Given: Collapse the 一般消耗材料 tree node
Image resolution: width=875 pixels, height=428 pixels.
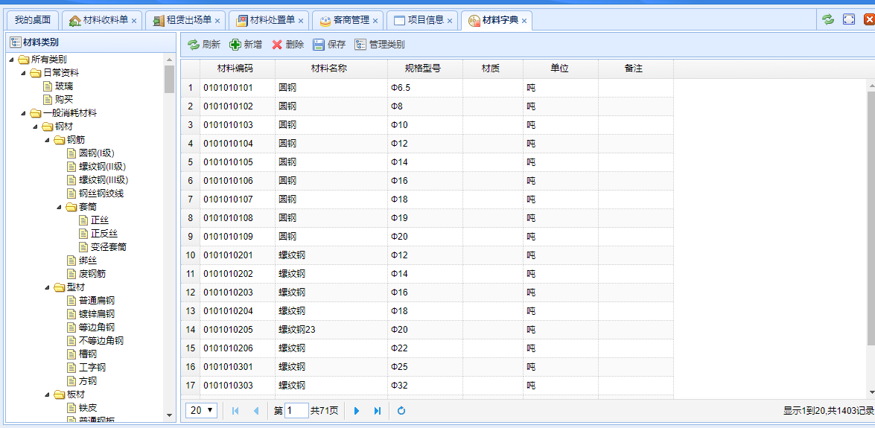Looking at the screenshot, I should (23, 113).
